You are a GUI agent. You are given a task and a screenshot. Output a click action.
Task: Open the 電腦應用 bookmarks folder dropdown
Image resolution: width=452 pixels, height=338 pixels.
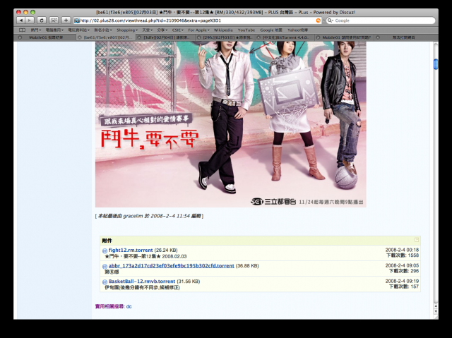coord(54,30)
